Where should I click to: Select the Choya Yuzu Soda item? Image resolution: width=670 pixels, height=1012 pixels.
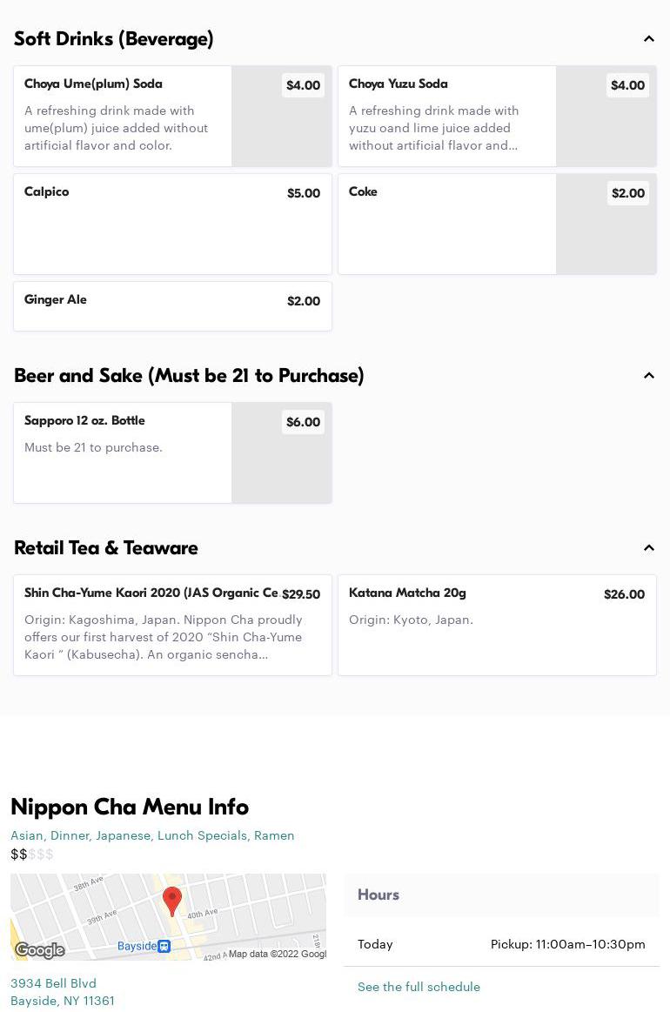click(446, 116)
